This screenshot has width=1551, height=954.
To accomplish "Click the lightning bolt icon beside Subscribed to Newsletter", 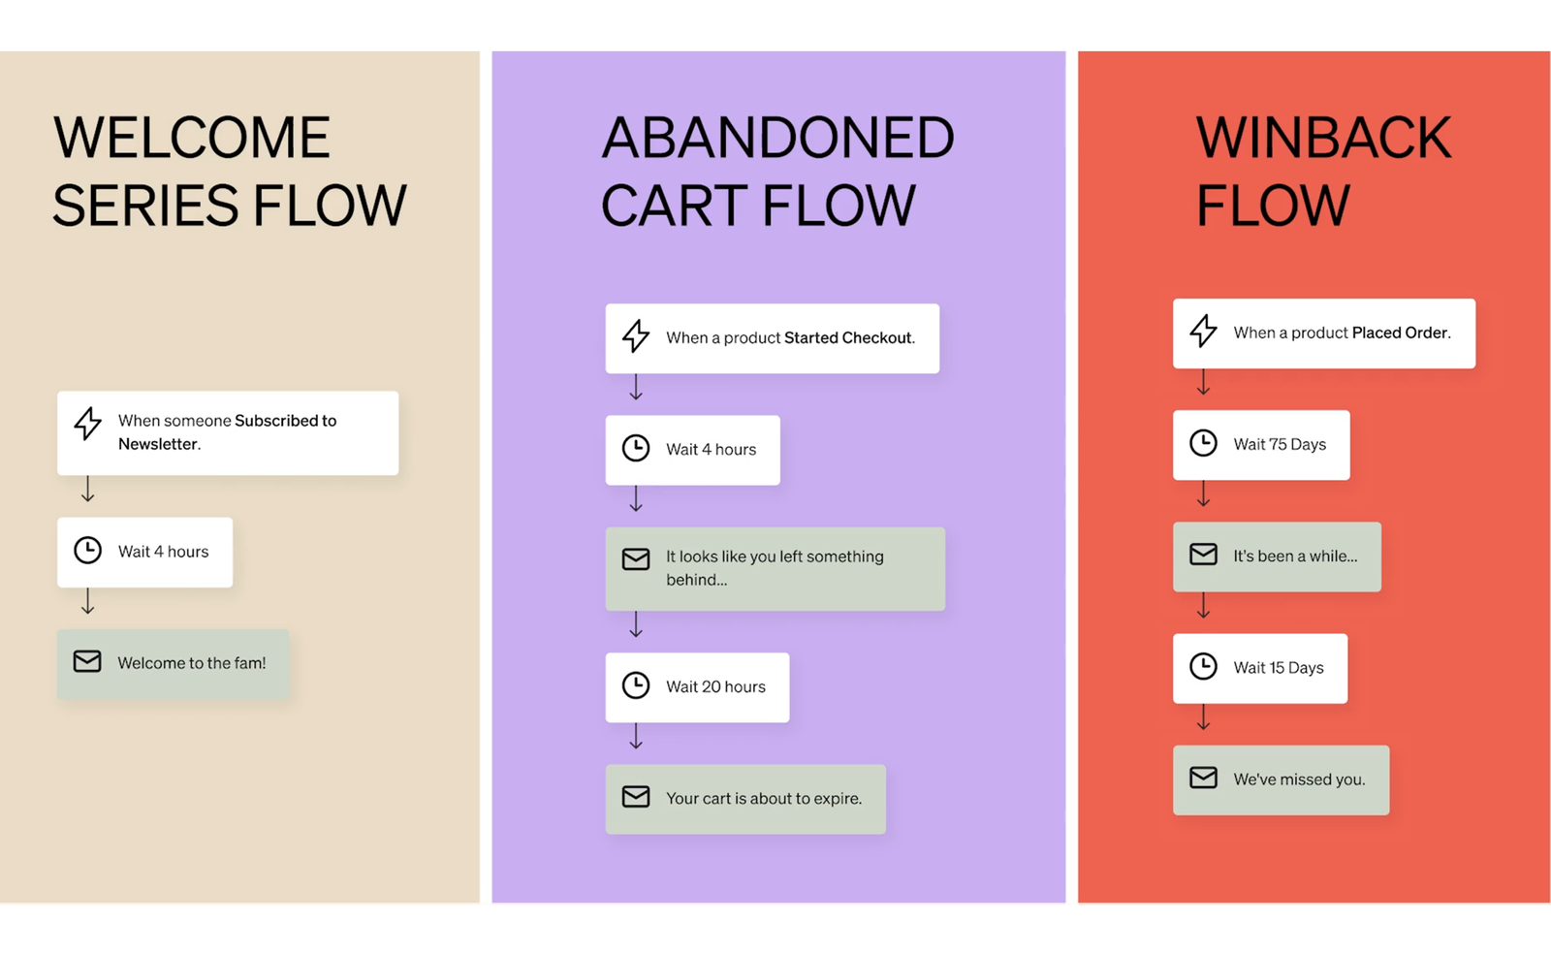I will (x=88, y=424).
